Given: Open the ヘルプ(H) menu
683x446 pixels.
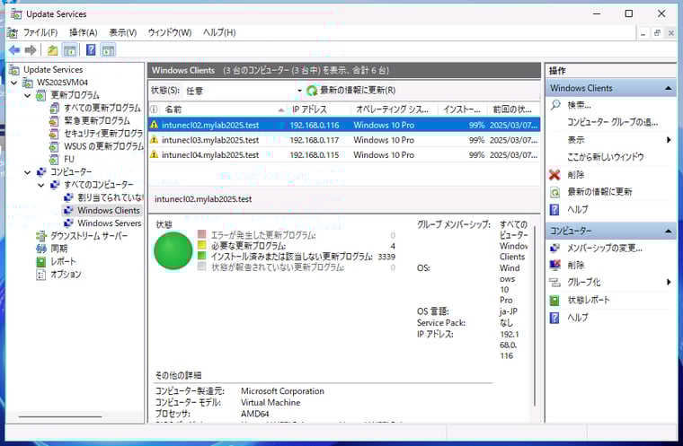Looking at the screenshot, I should click(219, 32).
